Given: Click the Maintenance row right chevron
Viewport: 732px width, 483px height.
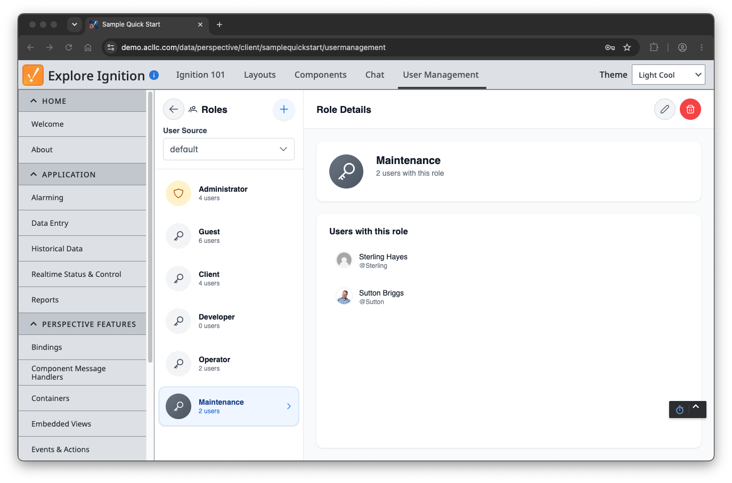Looking at the screenshot, I should click(289, 406).
